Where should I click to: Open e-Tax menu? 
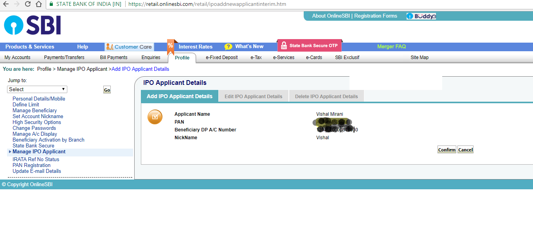pyautogui.click(x=256, y=57)
